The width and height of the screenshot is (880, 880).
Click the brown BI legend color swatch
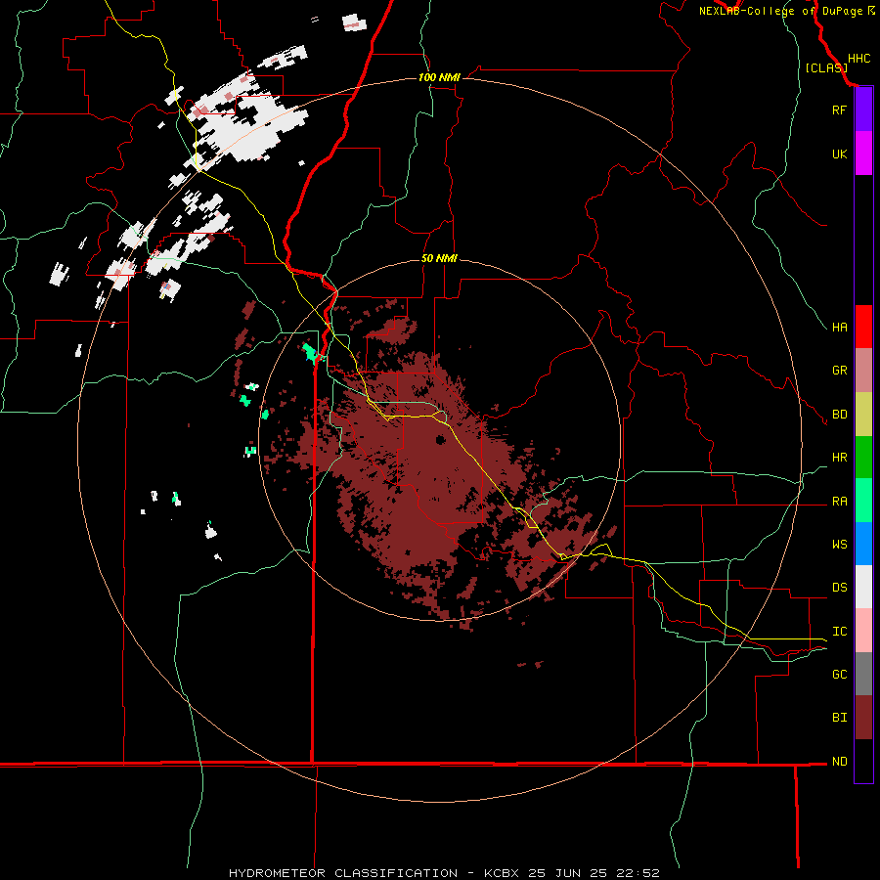(863, 718)
